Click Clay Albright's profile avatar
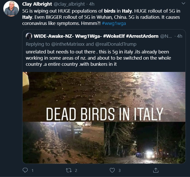This screenshot has height=177, width=190. tap(11, 9)
